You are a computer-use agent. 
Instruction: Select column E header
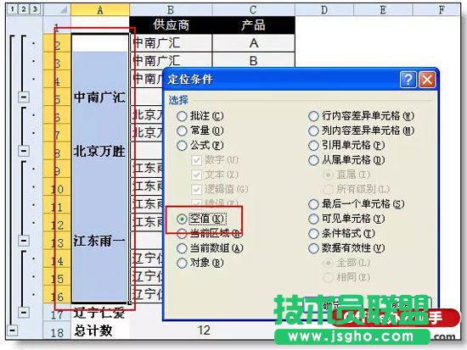pos(383,10)
